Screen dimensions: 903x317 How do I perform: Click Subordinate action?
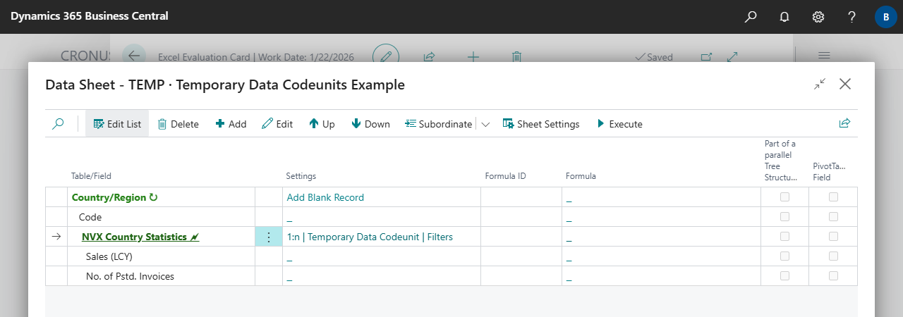coord(438,123)
